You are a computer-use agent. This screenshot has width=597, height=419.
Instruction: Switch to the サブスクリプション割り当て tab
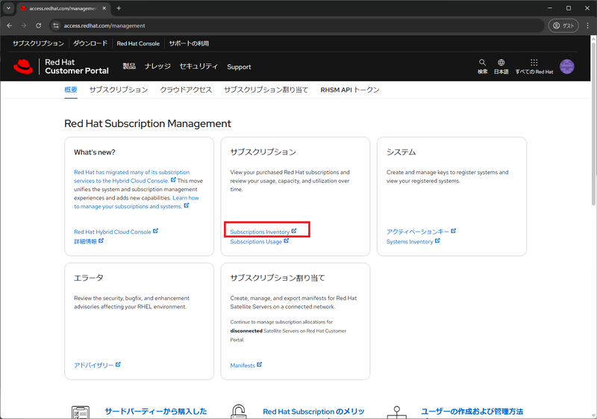[266, 90]
